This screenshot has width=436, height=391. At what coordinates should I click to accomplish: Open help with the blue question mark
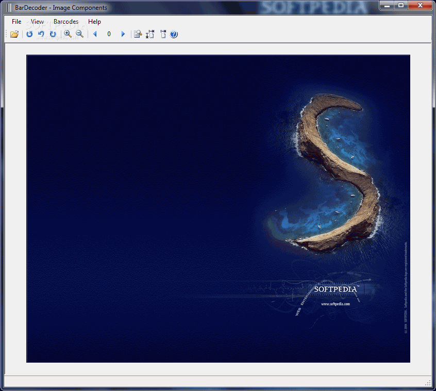[174, 34]
